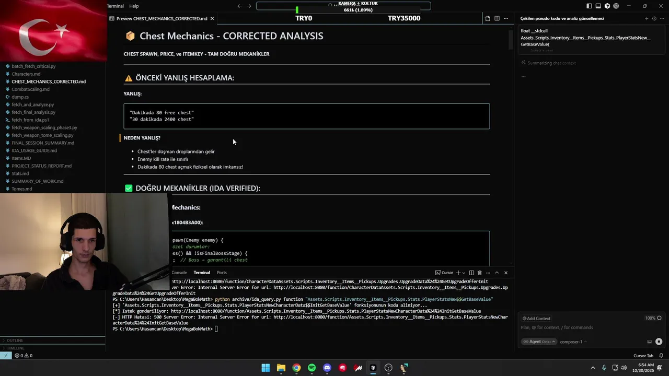Open notifications bell in status bar
Screen dimensions: 669x376
pyautogui.click(x=661, y=356)
